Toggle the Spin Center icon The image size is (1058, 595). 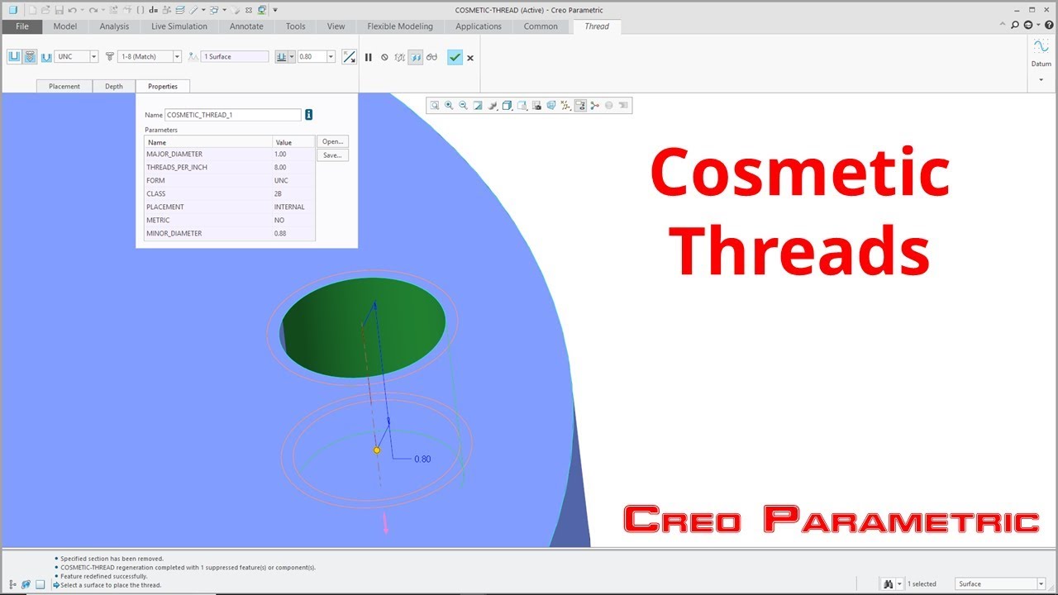click(x=595, y=105)
